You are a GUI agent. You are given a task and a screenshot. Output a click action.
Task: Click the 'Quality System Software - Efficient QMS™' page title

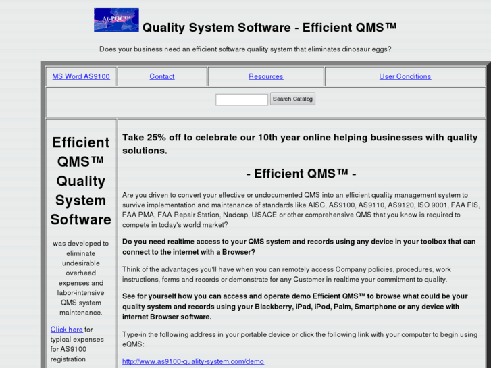tap(269, 28)
